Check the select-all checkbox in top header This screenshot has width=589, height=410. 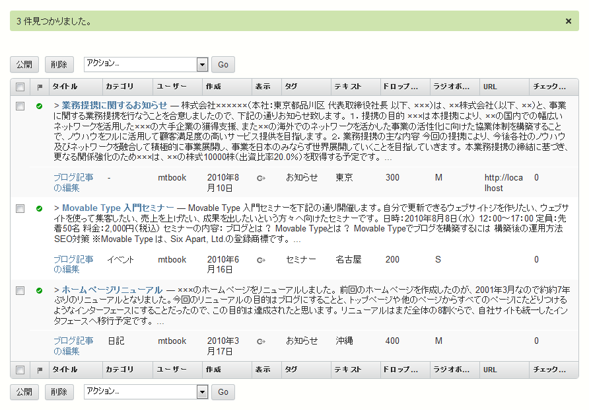click(20, 87)
